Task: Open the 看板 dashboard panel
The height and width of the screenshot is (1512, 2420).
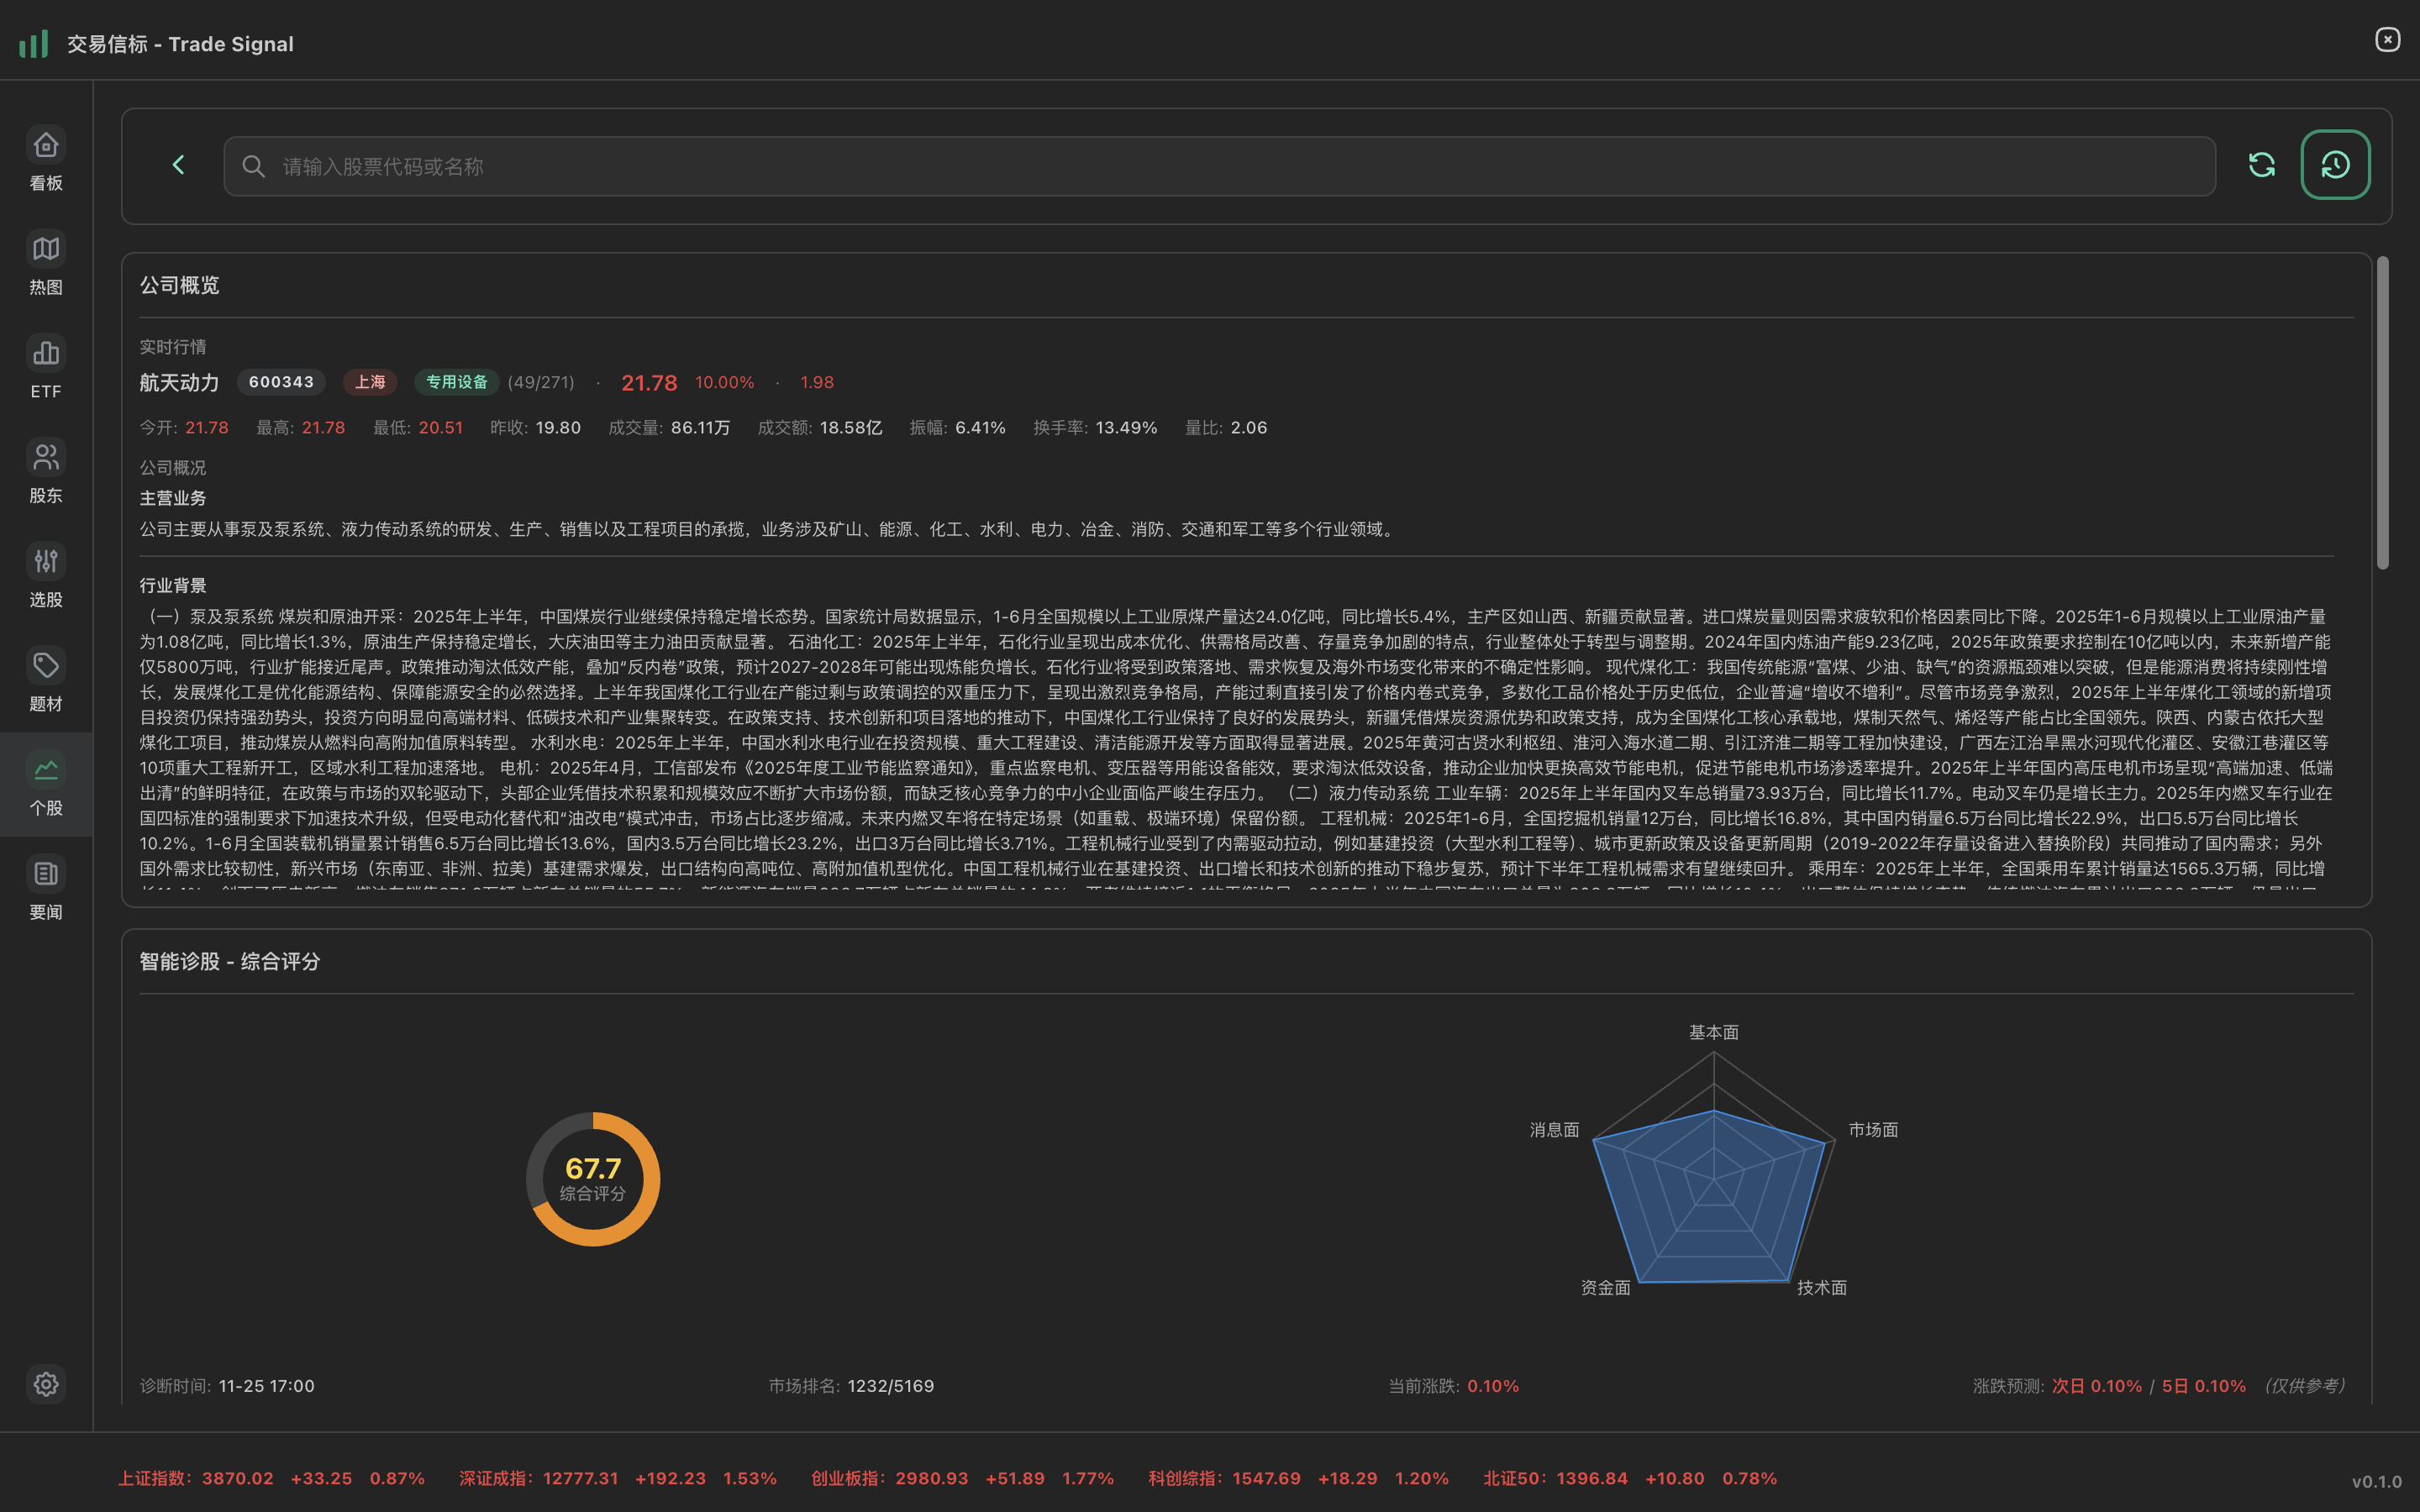Action: [x=45, y=160]
